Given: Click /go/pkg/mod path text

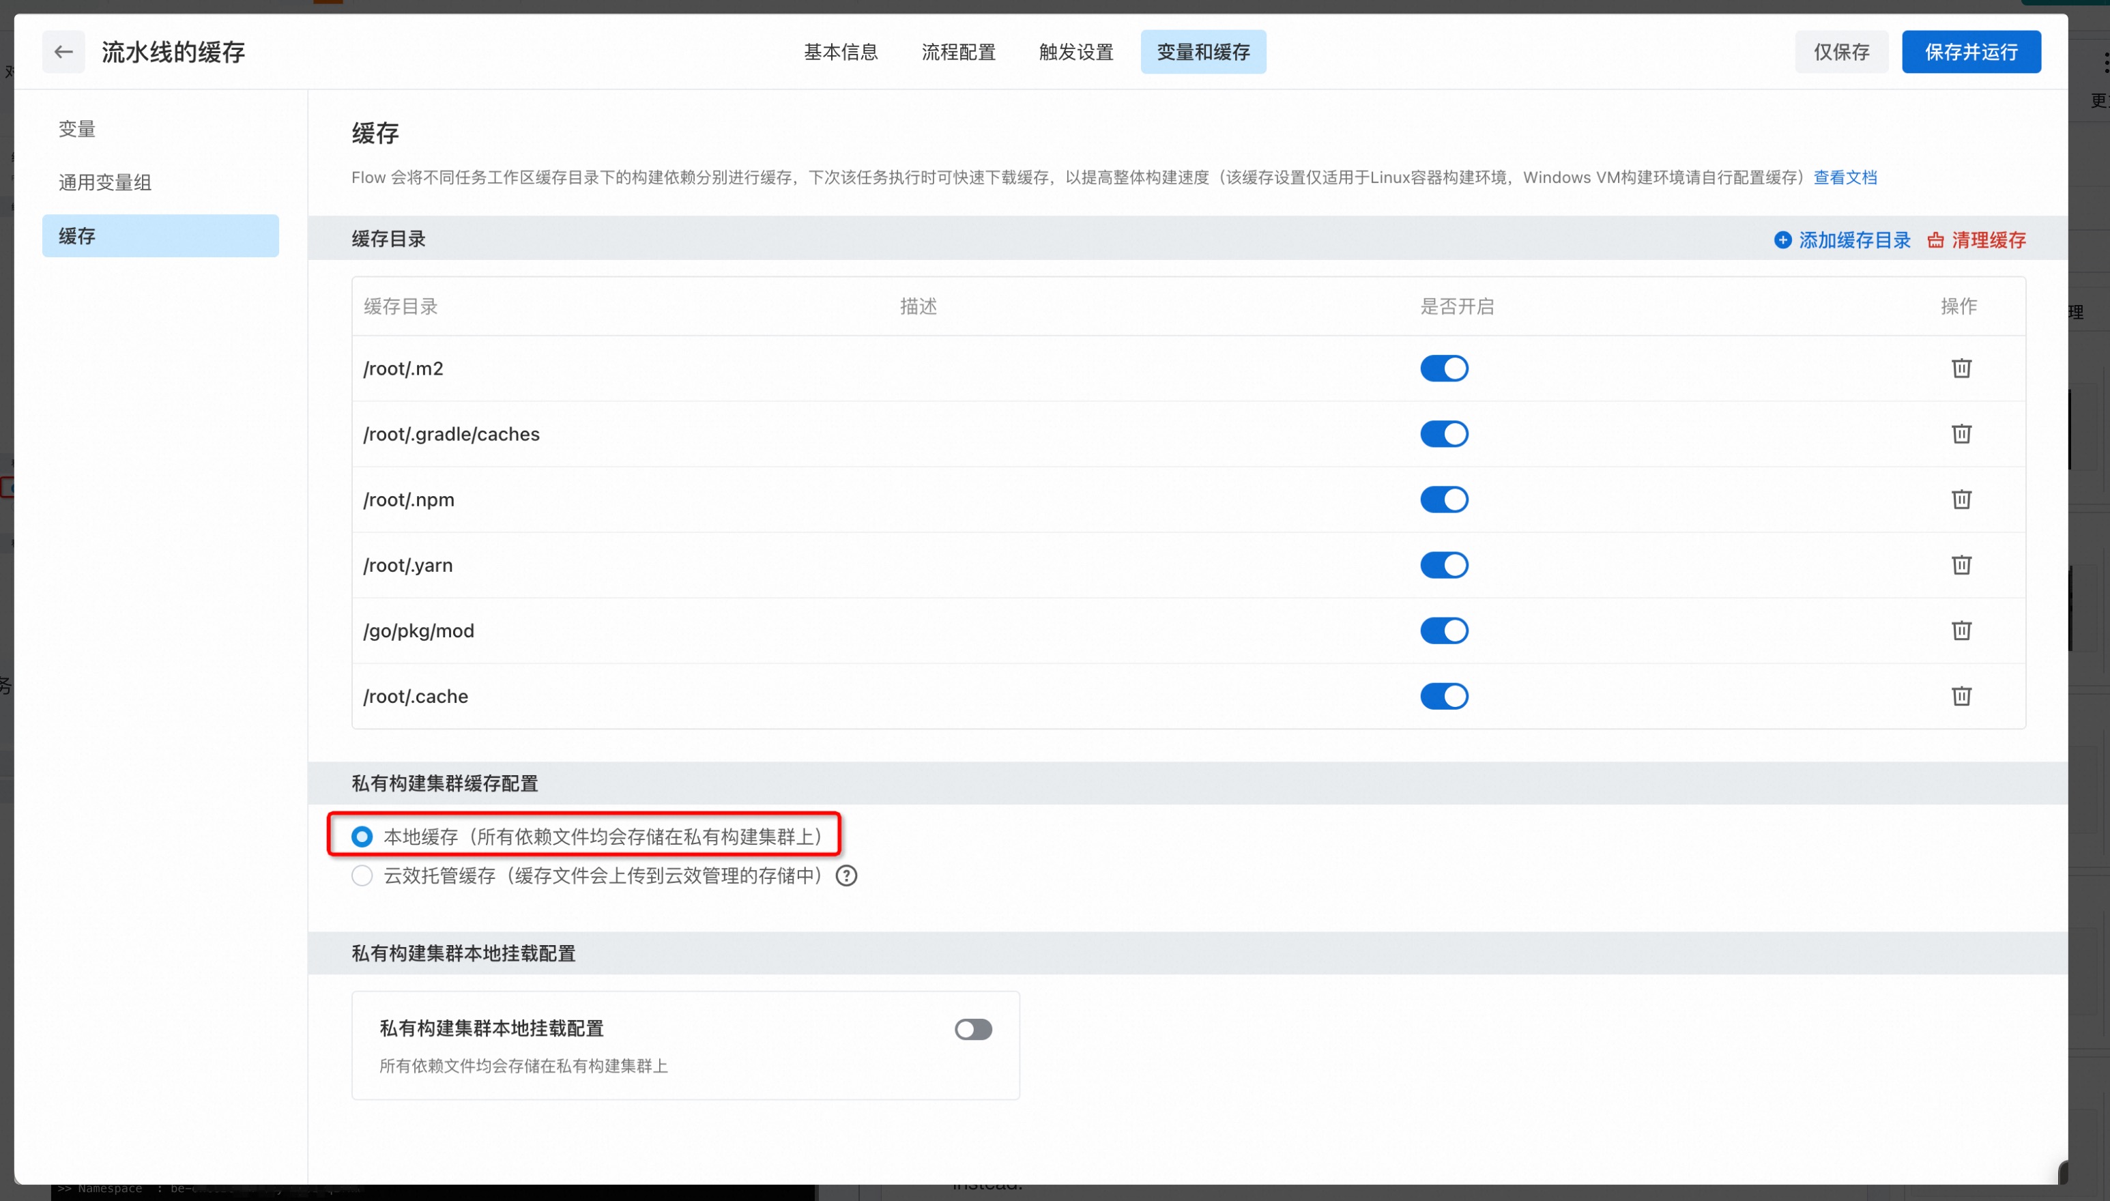Looking at the screenshot, I should point(418,631).
